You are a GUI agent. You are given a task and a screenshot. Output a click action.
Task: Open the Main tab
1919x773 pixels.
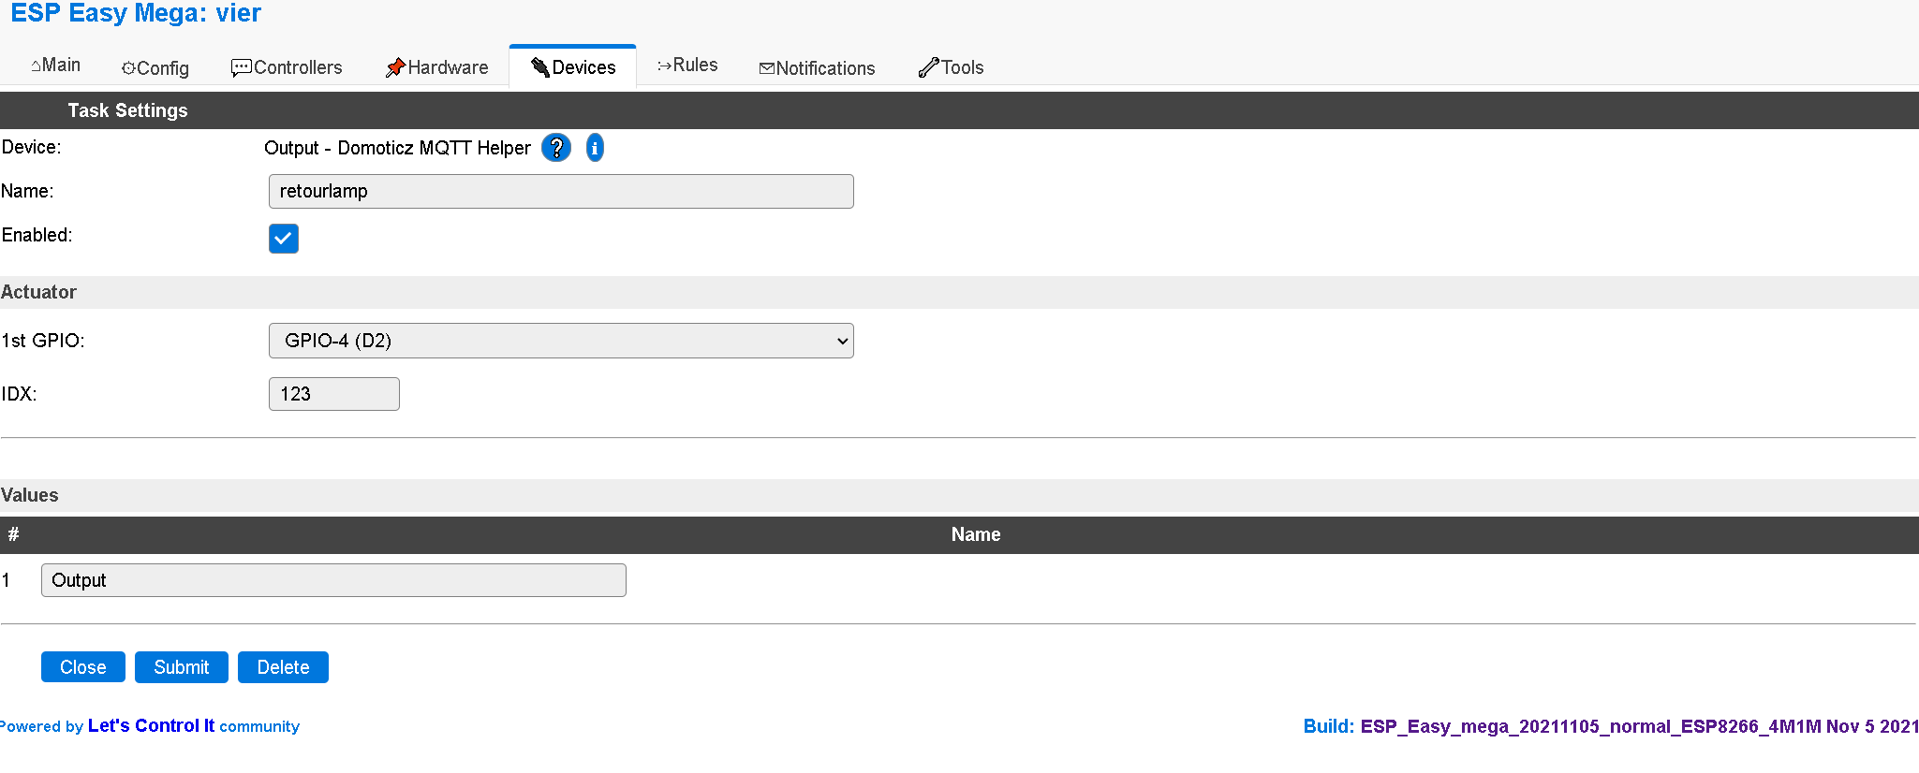point(56,66)
